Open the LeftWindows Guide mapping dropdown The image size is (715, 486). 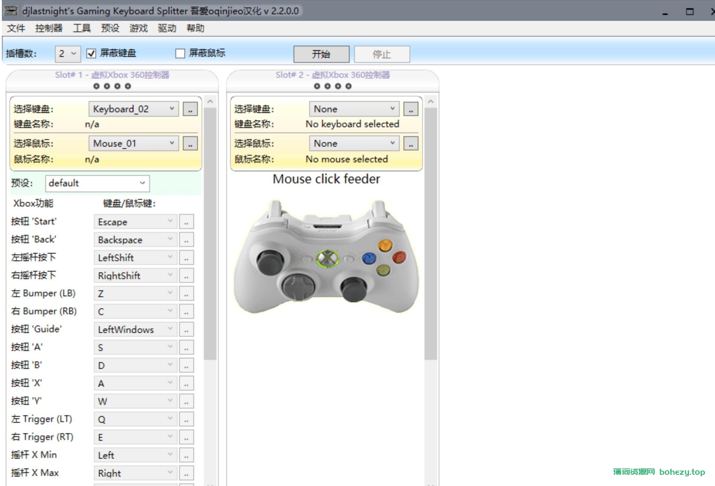(x=135, y=329)
